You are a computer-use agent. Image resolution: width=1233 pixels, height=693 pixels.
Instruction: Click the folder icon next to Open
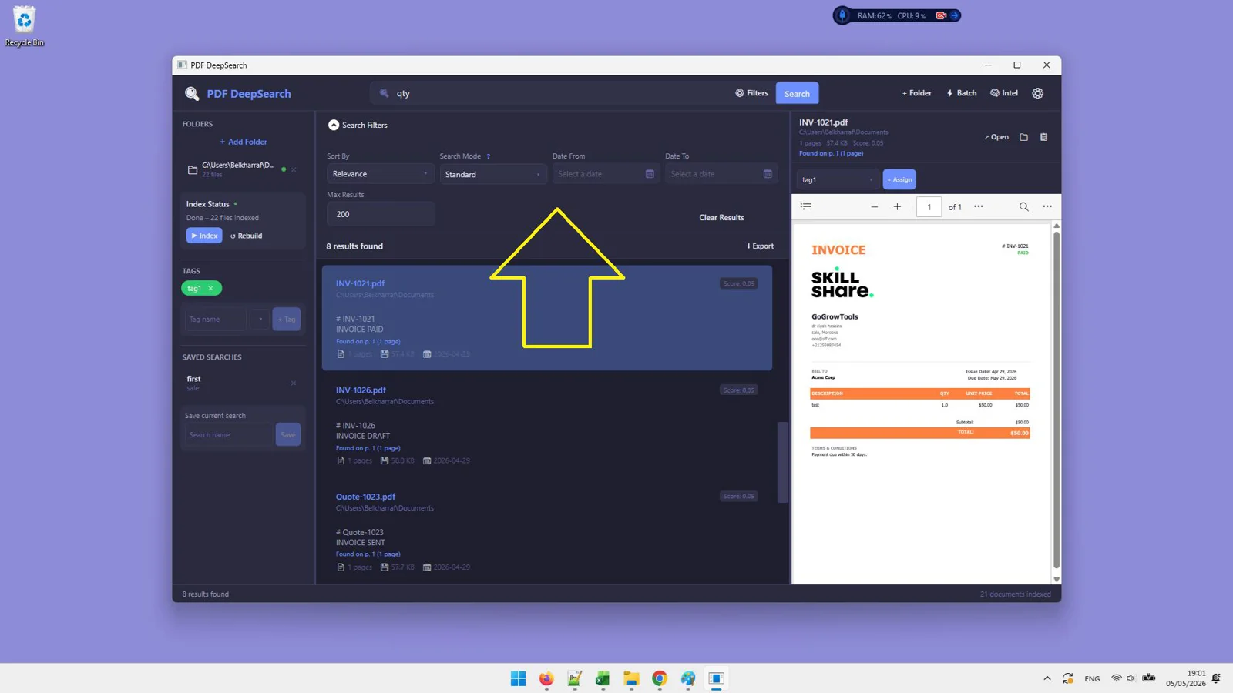coord(1023,137)
